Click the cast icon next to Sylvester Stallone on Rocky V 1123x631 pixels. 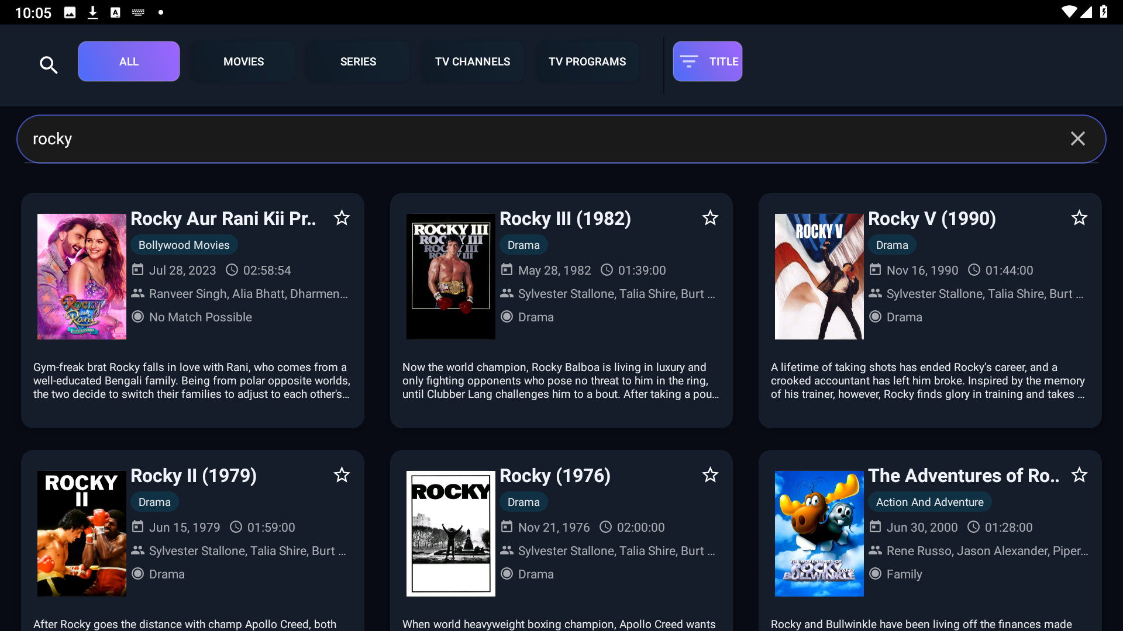pos(876,293)
